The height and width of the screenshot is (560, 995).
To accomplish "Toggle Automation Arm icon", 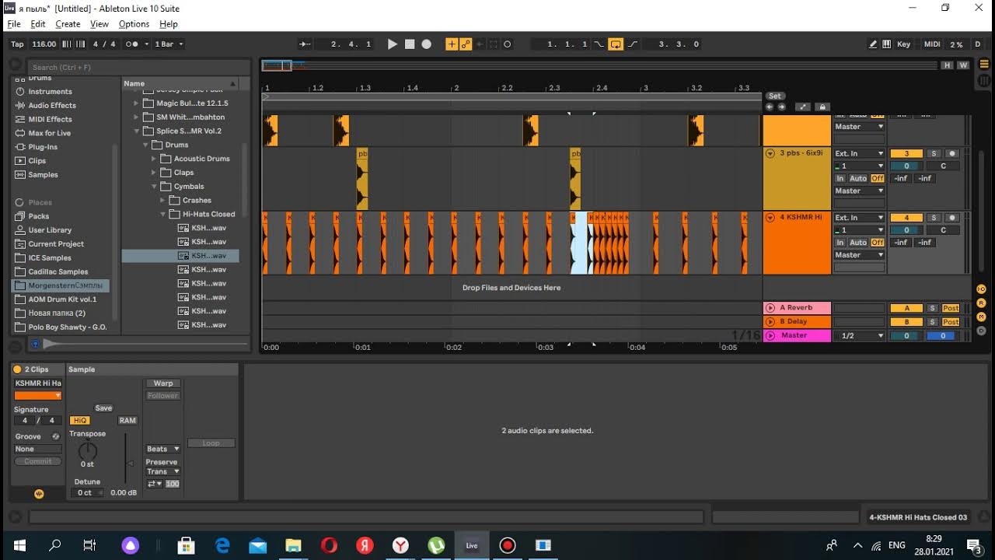I will (x=465, y=44).
